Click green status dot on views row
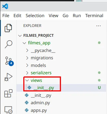Viewport: 107px width, 114px height. coord(99,80)
